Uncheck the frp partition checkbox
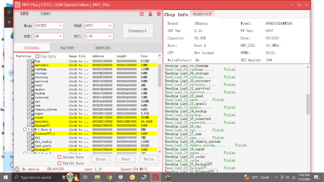This screenshot has height=182, width=324. pyautogui.click(x=29, y=61)
